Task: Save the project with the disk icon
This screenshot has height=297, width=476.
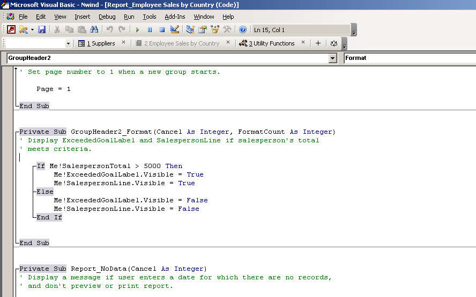Action: click(42, 29)
